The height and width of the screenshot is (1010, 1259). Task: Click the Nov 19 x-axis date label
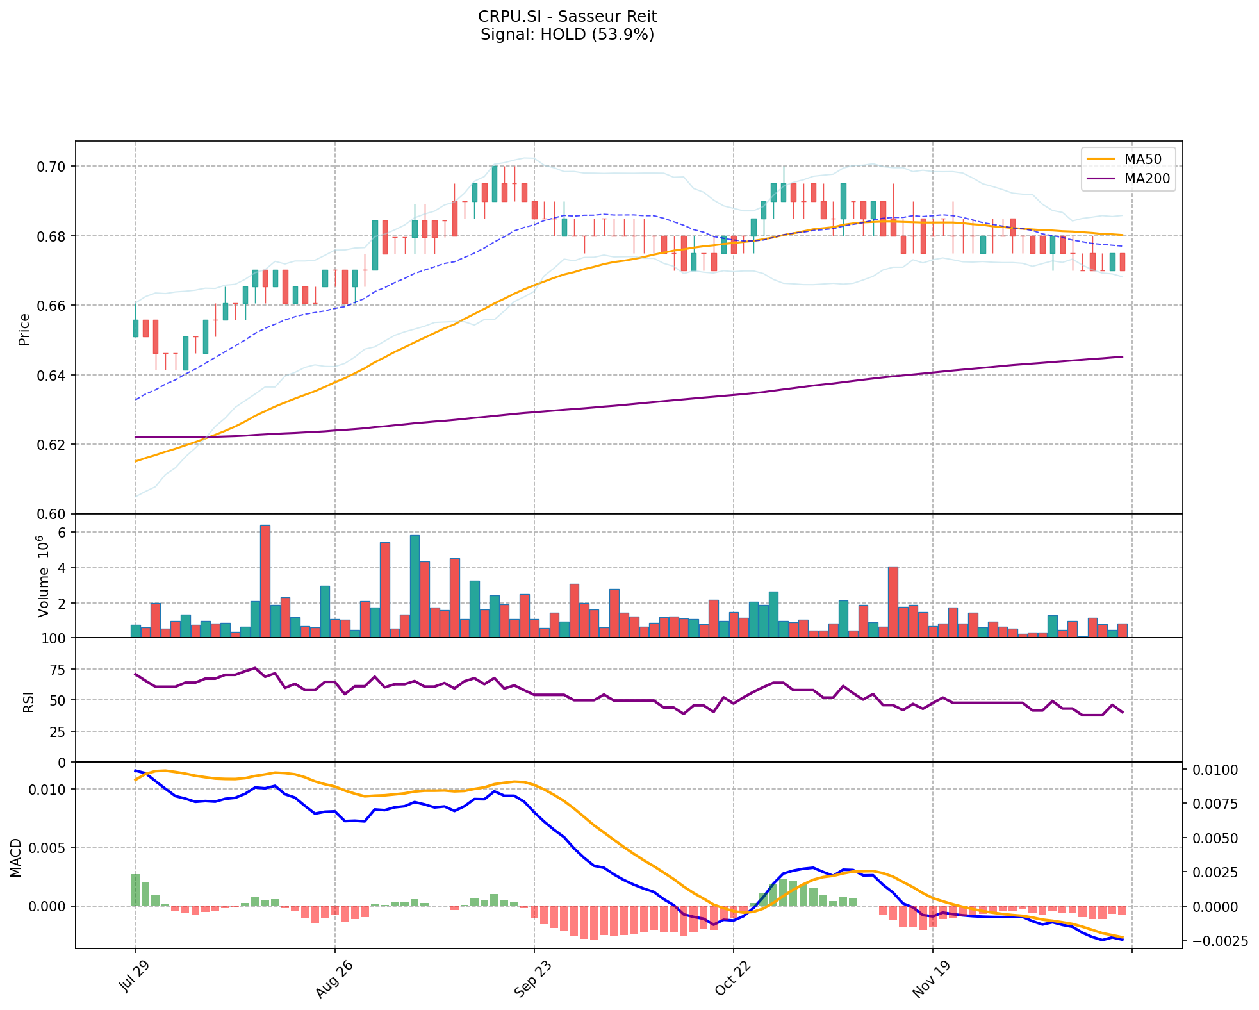click(x=932, y=981)
